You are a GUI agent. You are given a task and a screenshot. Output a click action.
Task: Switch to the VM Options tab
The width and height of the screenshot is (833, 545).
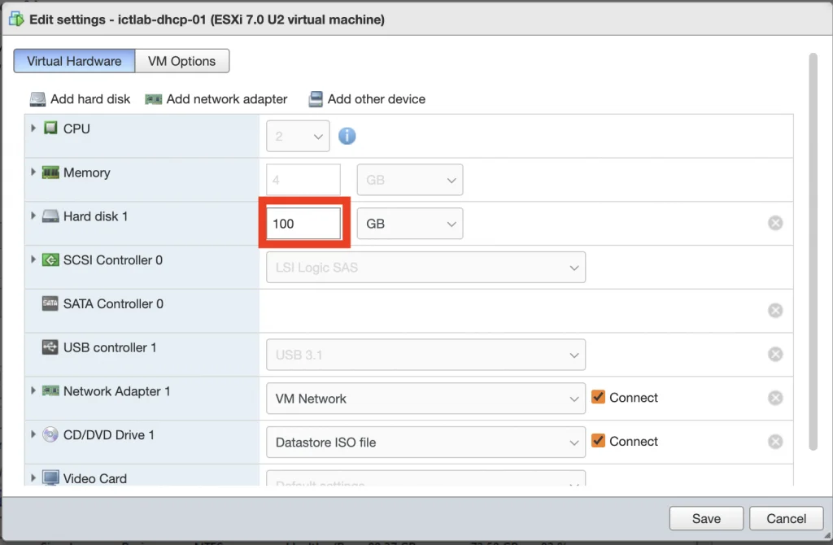(181, 61)
